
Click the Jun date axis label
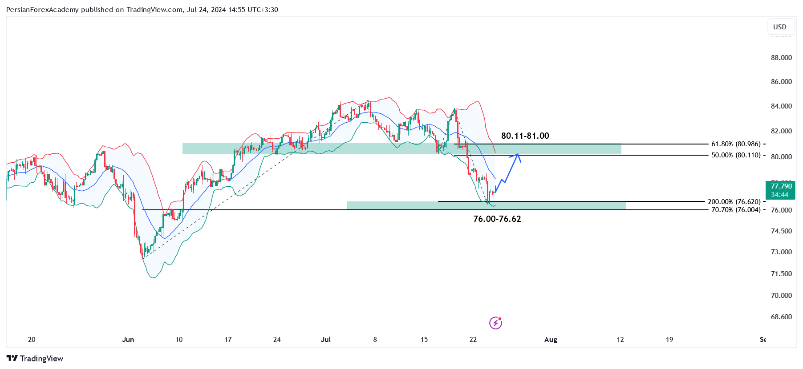pyautogui.click(x=128, y=339)
